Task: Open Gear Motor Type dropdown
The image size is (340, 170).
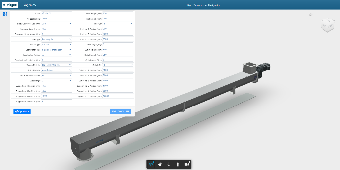Action: [56, 50]
